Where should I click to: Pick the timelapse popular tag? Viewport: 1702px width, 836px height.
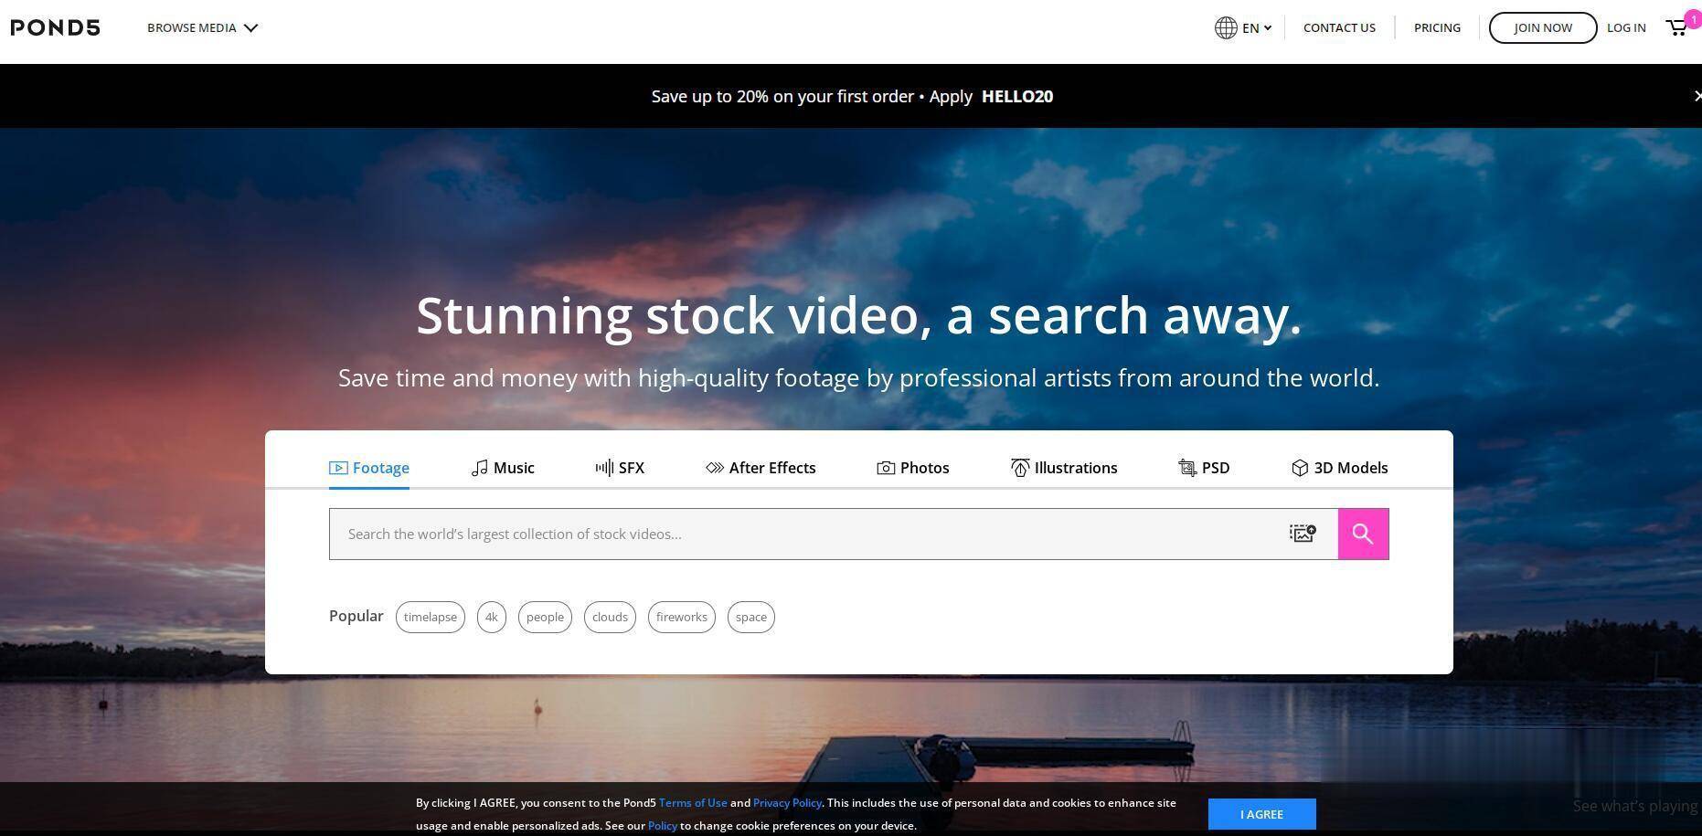point(431,617)
